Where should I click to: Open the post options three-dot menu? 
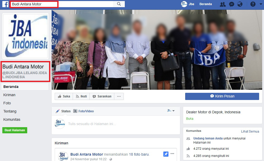point(172,154)
